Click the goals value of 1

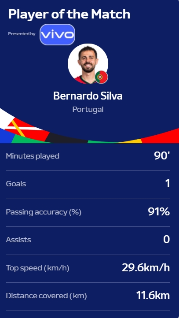(168, 184)
